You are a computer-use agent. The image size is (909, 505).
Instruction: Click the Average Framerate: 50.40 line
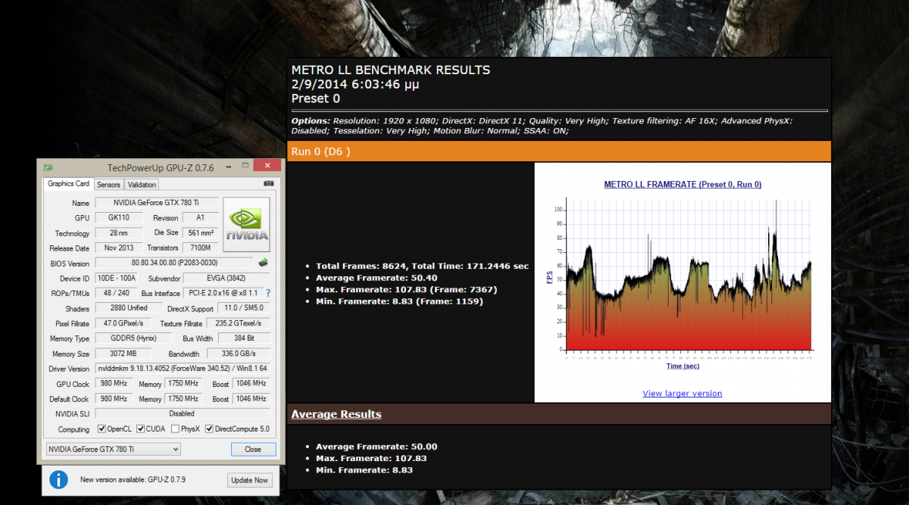[375, 278]
